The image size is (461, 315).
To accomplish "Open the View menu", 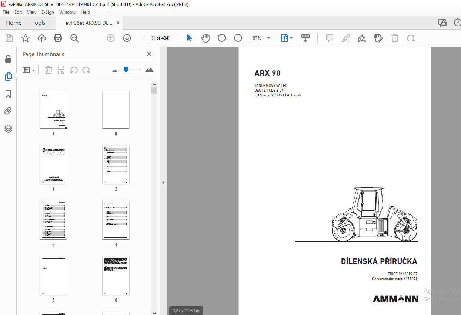I will click(x=31, y=12).
